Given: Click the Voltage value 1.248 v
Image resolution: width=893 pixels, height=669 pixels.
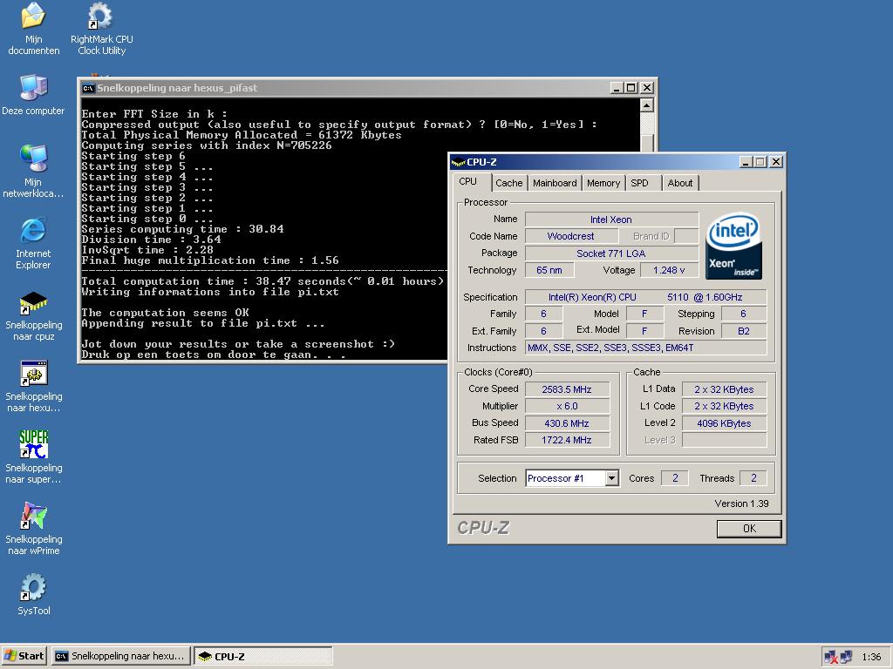Looking at the screenshot, I should 669,270.
